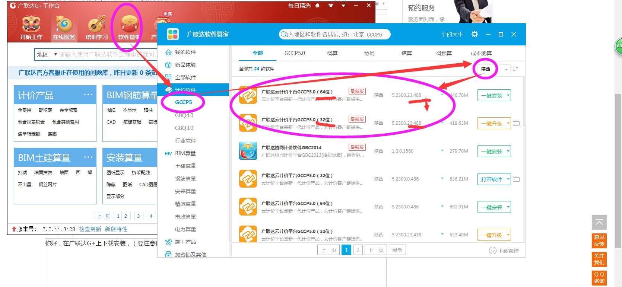Expand arrow on 一键安装 of 64位 5.2300.0.486 row

[508, 207]
